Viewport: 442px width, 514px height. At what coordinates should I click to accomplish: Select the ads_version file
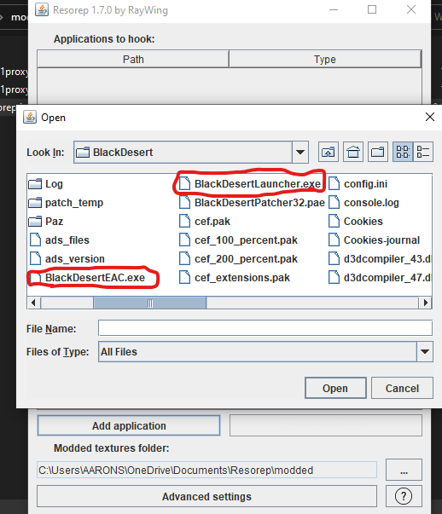(67, 258)
